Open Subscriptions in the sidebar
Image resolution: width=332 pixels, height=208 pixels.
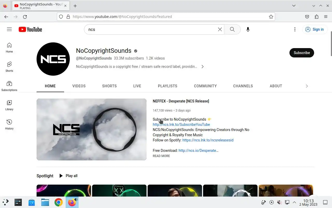tap(9, 86)
